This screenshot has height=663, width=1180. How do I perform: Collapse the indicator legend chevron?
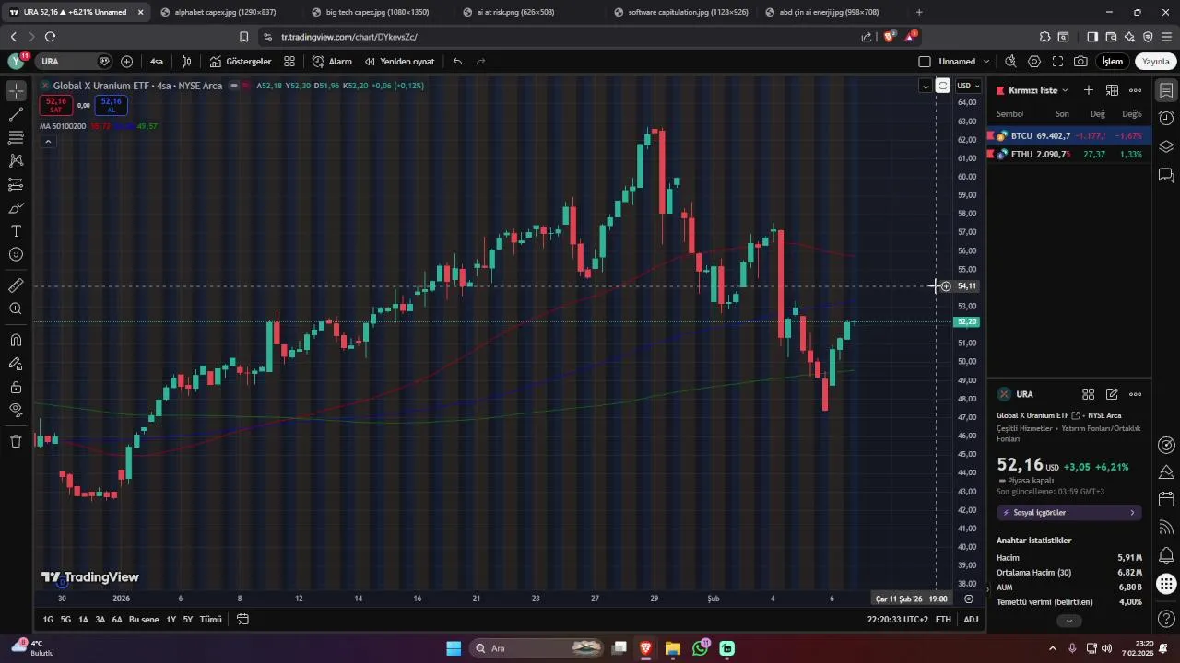[x=48, y=142]
